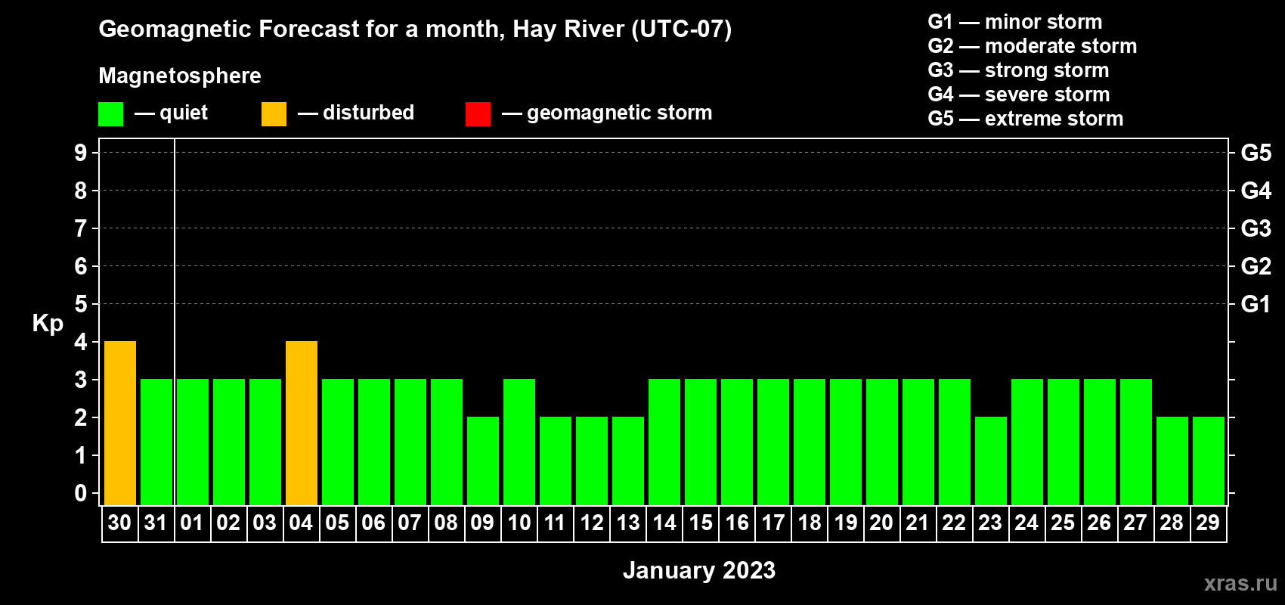Click date label 22 on axis
This screenshot has width=1285, height=605.
[954, 523]
